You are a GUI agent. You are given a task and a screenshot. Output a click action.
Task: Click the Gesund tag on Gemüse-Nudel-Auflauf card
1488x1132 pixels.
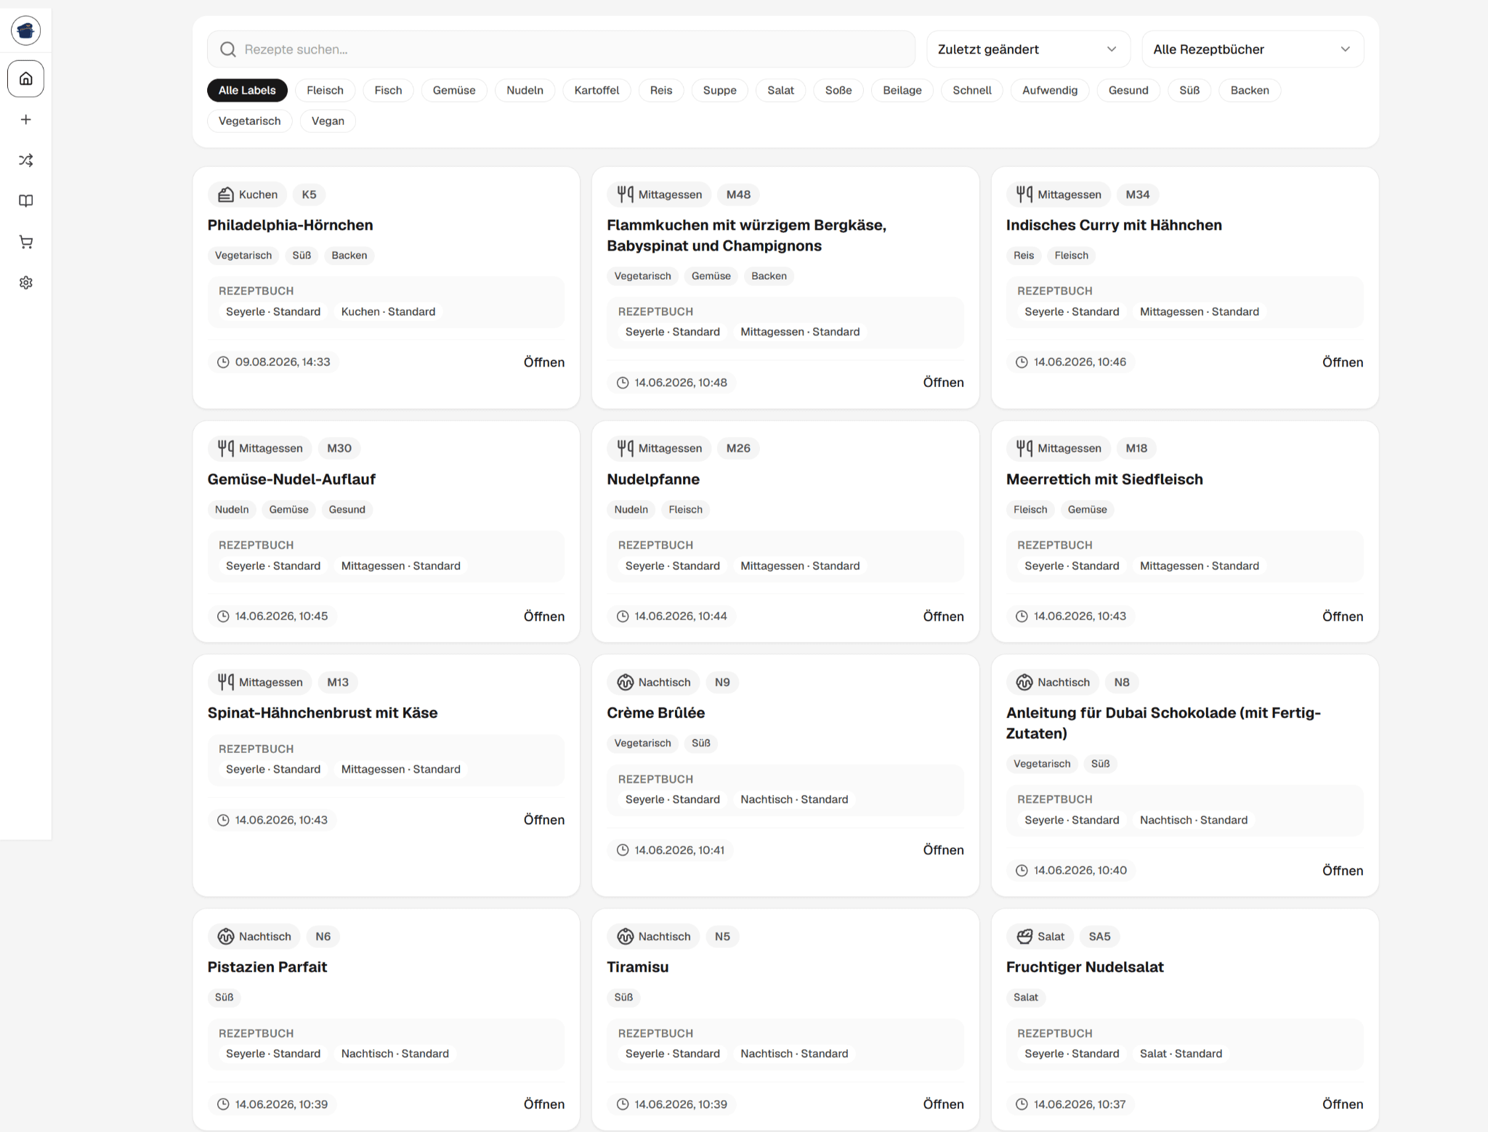pos(347,510)
